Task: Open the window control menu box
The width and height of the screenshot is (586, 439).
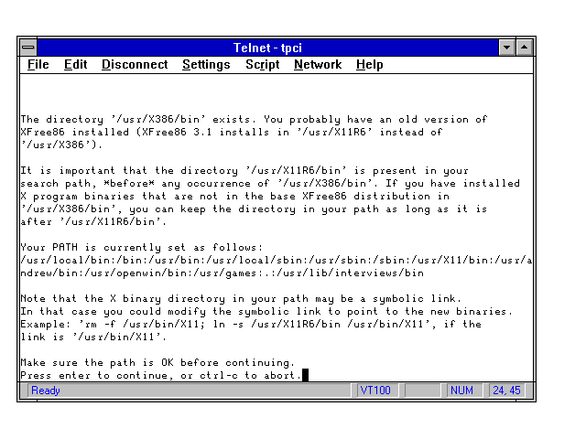Action: [28, 47]
